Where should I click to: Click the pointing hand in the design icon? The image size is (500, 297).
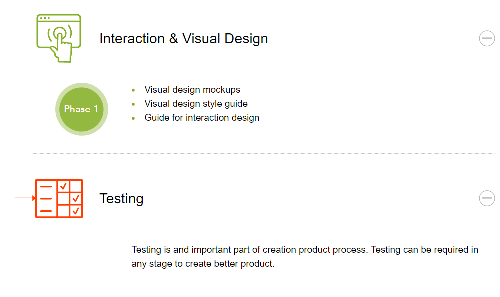[x=62, y=48]
